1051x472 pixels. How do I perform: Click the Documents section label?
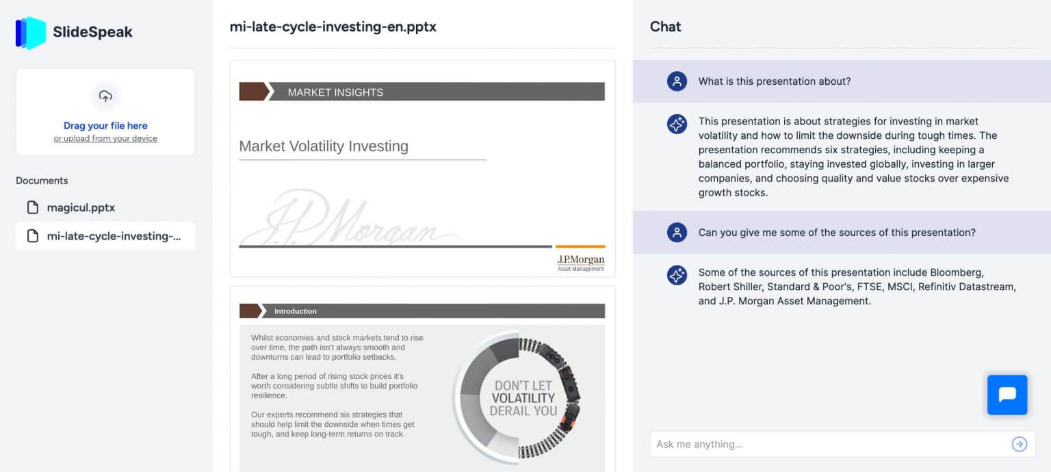42,181
